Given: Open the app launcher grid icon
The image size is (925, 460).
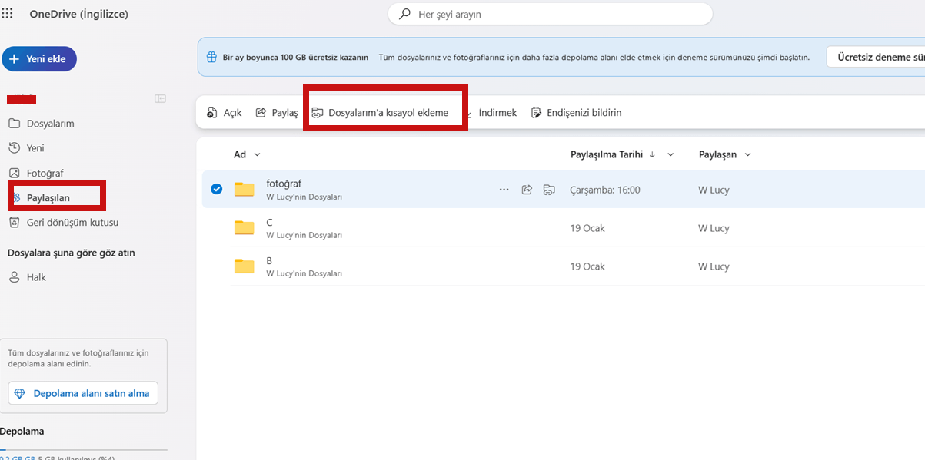Looking at the screenshot, I should tap(7, 13).
